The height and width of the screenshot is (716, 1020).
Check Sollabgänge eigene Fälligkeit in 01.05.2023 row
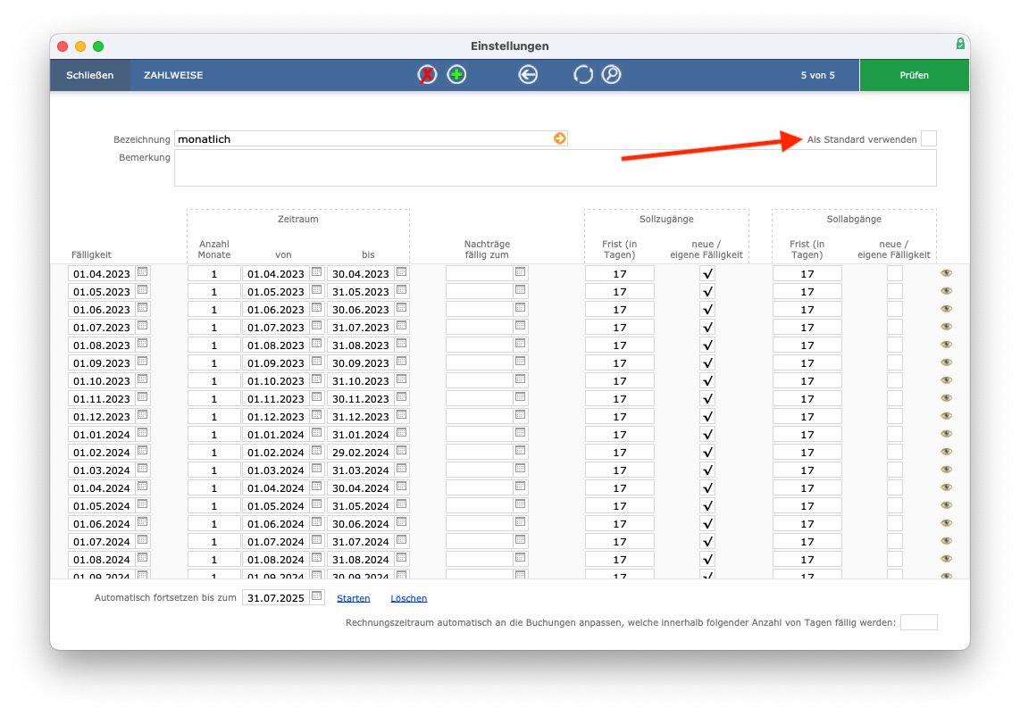895,291
